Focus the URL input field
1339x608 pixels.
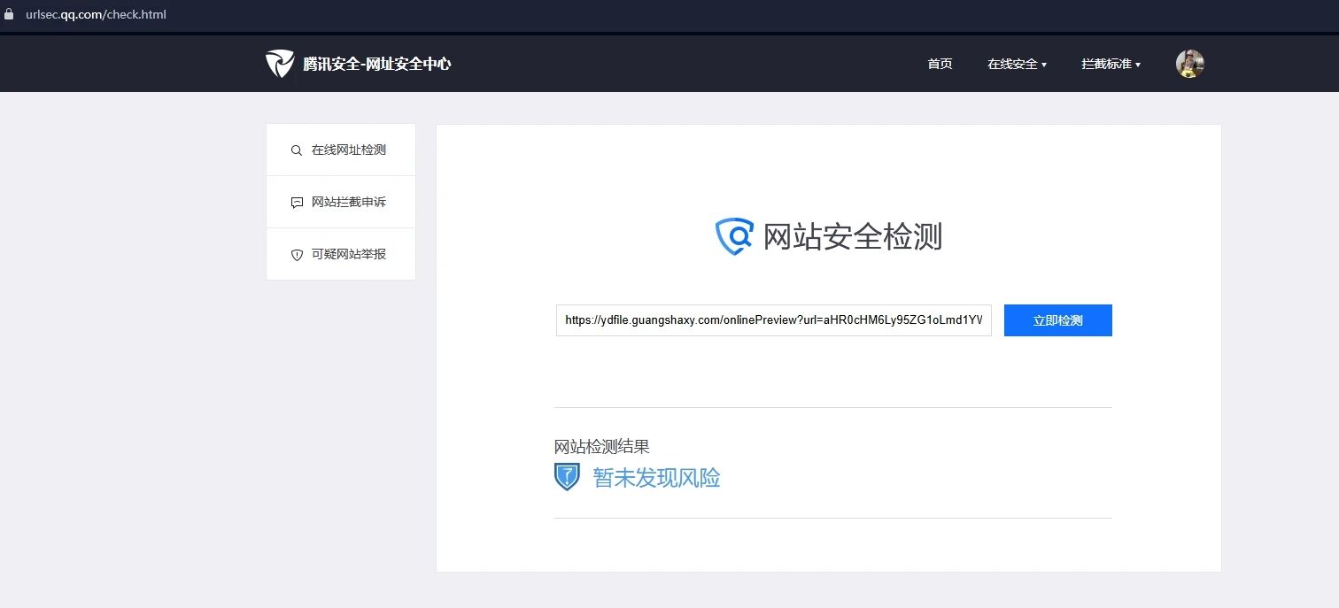coord(774,320)
